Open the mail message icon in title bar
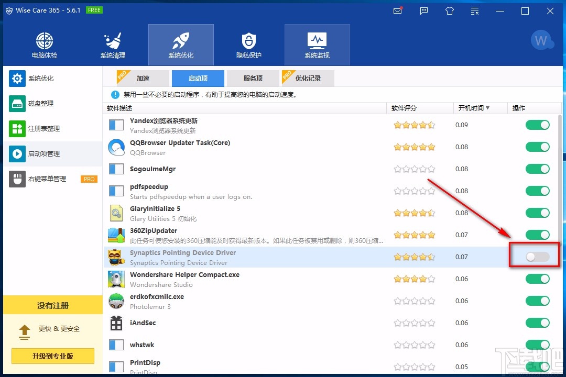 click(398, 11)
